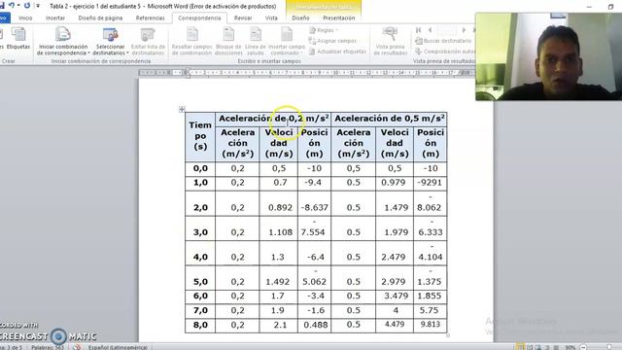Go to next record arrow
This screenshot has width=622, height=350.
click(464, 30)
